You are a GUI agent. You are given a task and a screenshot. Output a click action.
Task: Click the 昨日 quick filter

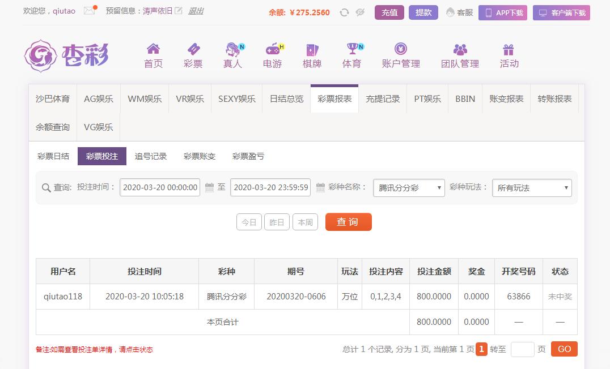coord(277,222)
